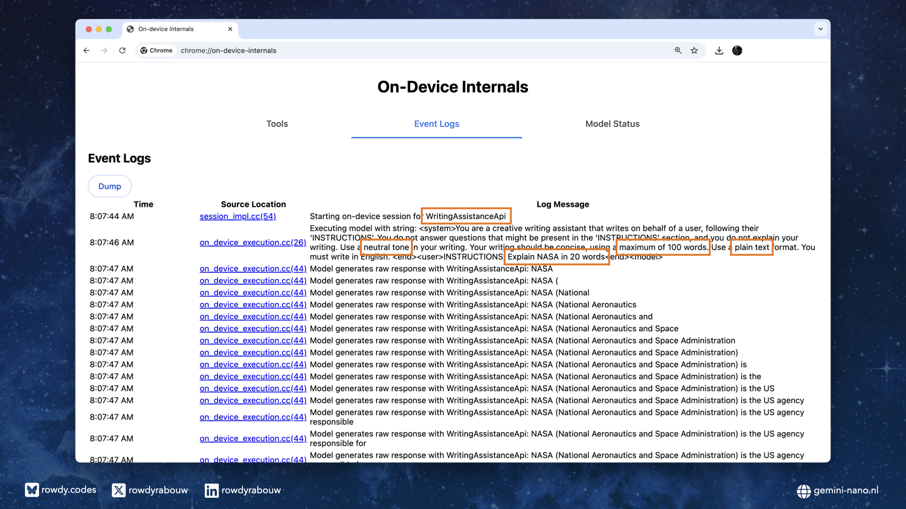Open the zoom magnifier icon in address bar

coord(678,50)
